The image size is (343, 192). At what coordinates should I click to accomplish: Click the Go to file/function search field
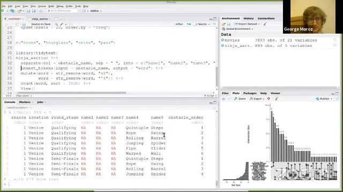pos(62,11)
